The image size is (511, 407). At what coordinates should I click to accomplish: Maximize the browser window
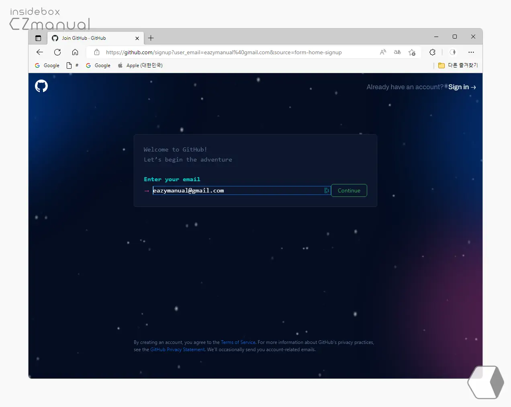coord(455,37)
